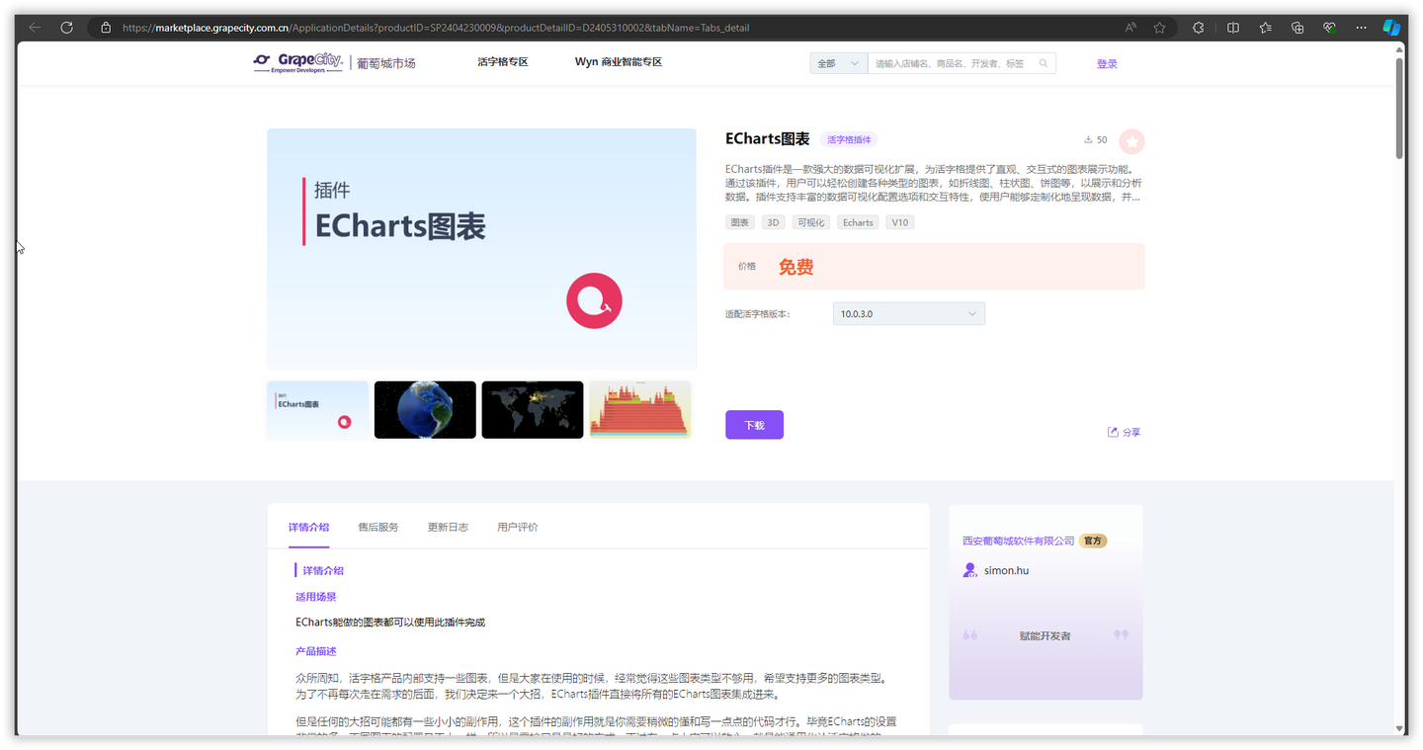The height and width of the screenshot is (750, 1423).
Task: Click the browser back arrow icon
Action: (x=35, y=27)
